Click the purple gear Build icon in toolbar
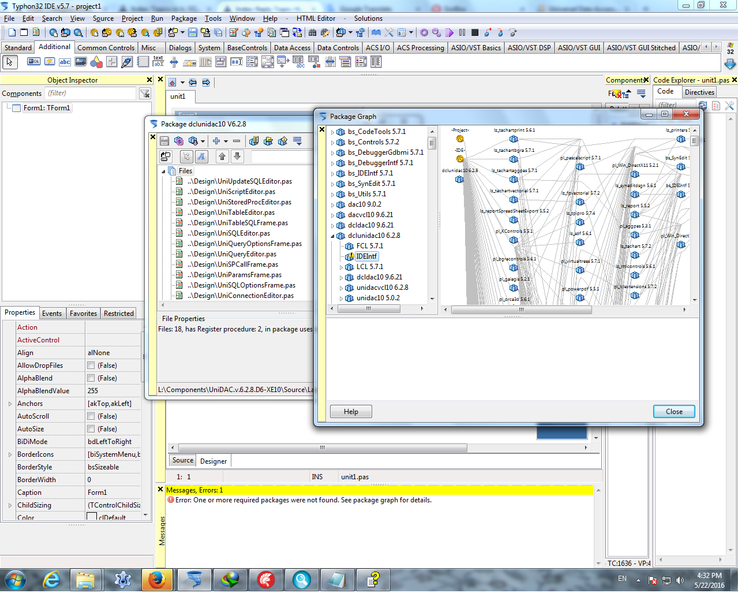Screen dimensions: 738x593 click(x=424, y=33)
